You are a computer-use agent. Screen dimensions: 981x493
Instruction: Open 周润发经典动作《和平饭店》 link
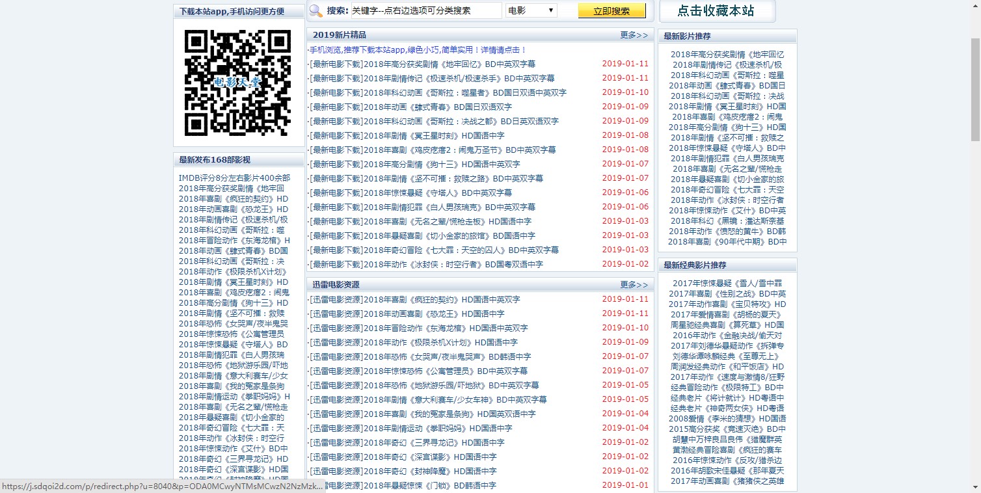point(727,366)
